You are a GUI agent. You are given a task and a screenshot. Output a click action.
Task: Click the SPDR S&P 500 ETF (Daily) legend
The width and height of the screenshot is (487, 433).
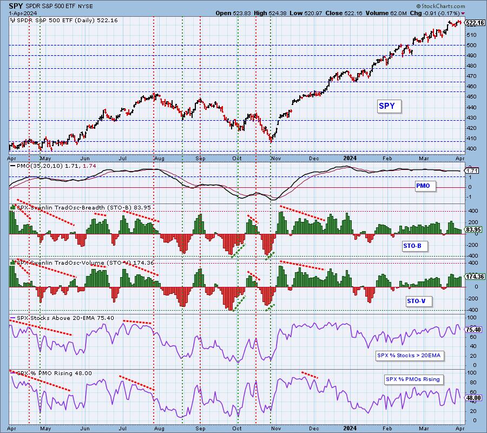[67, 20]
